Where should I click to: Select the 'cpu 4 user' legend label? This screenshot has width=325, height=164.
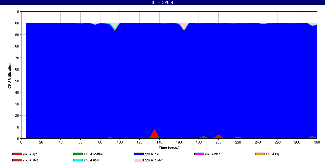[x=92, y=160]
